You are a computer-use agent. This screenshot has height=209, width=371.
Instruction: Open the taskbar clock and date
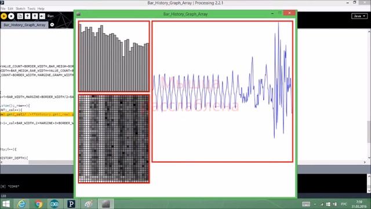tap(359, 204)
